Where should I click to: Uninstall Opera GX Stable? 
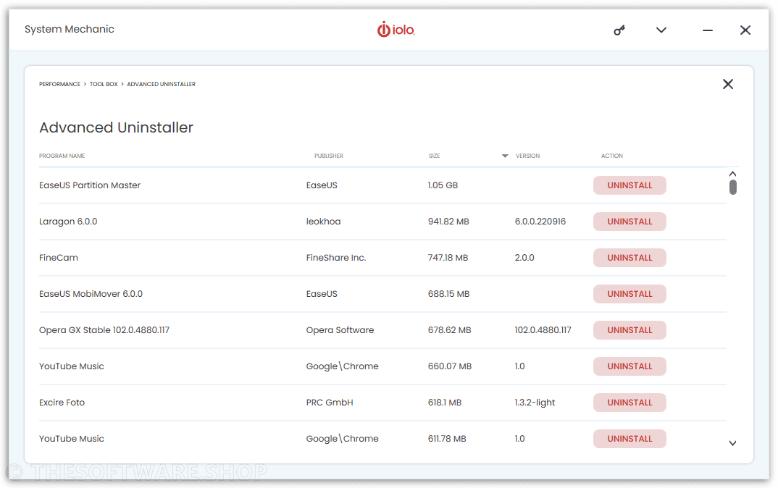629,330
